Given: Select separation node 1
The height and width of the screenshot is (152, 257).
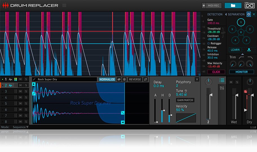Looking at the screenshot, I should pyautogui.click(x=241, y=22).
